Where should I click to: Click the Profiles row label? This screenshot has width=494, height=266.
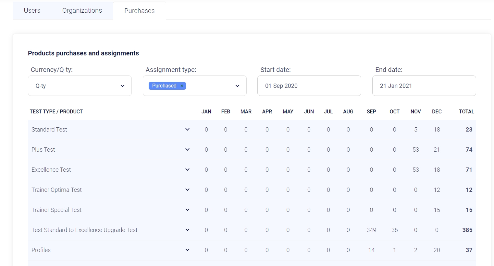tap(41, 250)
